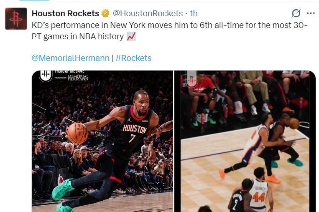Click the Houston Rockets display name
This screenshot has height=212, width=319.
tap(65, 13)
